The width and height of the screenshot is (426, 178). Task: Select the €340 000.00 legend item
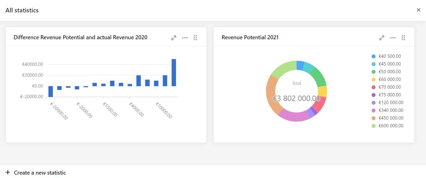point(387,110)
